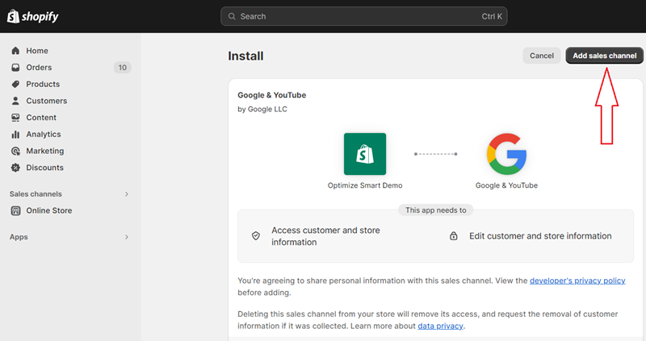The height and width of the screenshot is (341, 646).
Task: Click the Install page heading
Action: pyautogui.click(x=245, y=56)
